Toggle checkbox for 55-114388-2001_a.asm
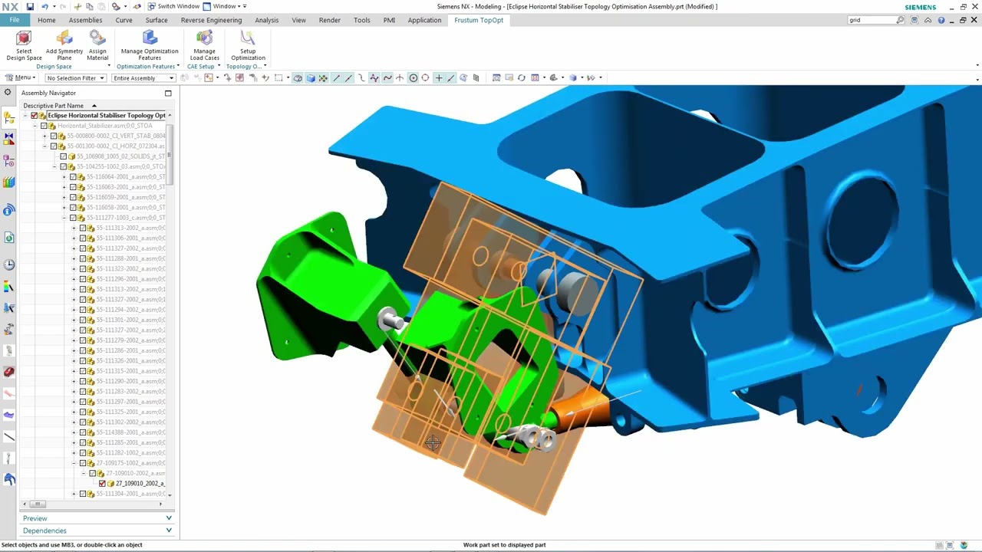The height and width of the screenshot is (552, 982). click(83, 432)
